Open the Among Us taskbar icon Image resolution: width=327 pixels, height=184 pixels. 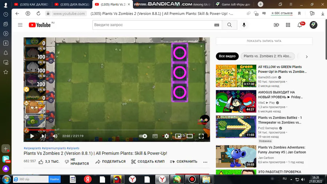pyautogui.click(x=117, y=179)
